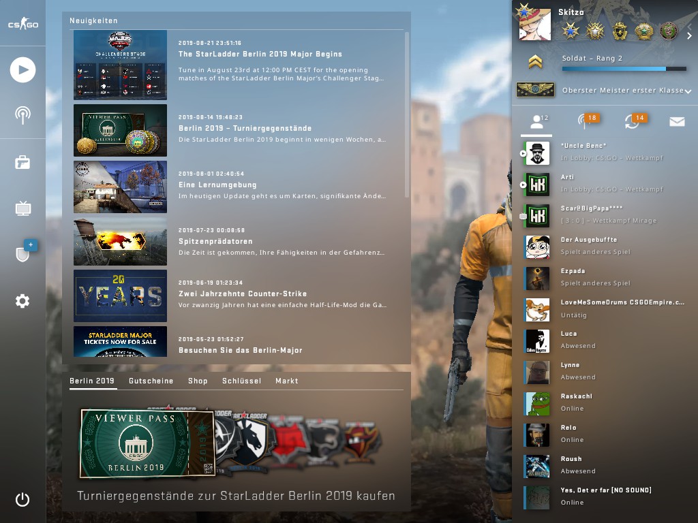Expand the Oberster Meister erster Klasse dropdown
The image size is (698, 523).
pos(688,91)
